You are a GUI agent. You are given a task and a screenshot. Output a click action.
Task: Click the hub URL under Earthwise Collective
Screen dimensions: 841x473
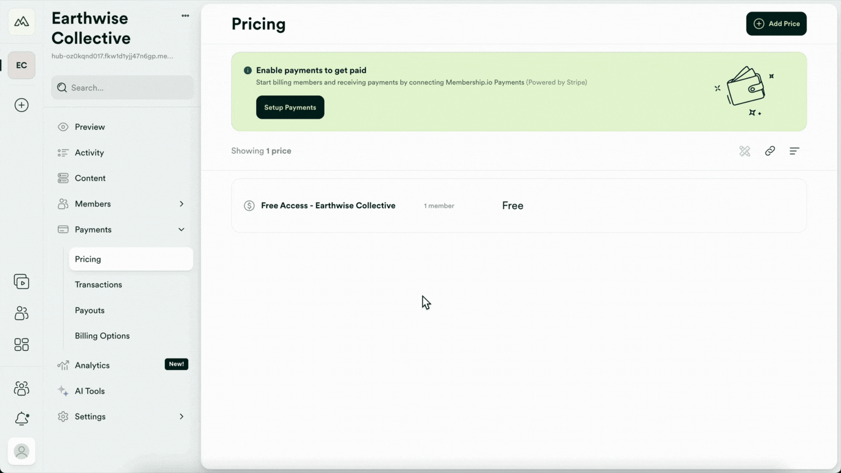112,56
